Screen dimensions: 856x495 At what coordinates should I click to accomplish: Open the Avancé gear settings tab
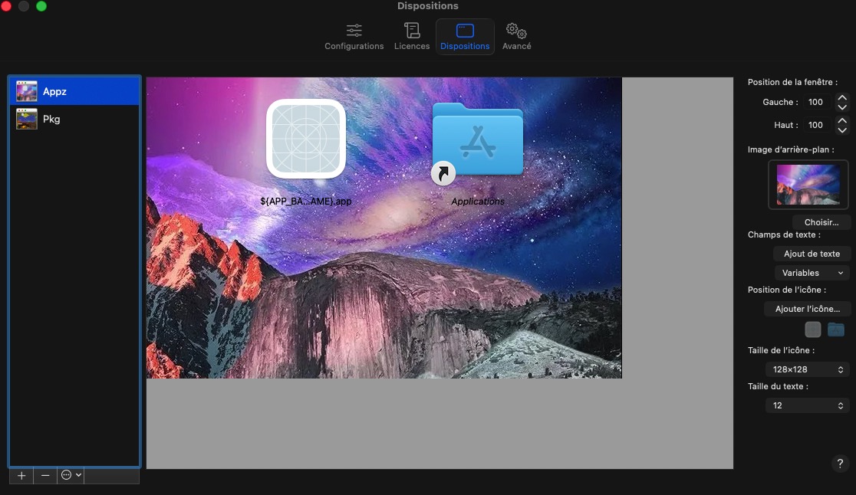click(516, 37)
